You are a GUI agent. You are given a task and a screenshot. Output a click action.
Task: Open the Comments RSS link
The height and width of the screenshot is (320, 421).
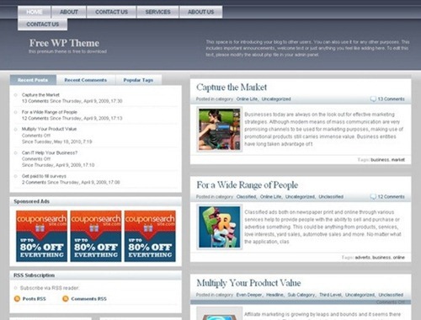[x=88, y=299]
